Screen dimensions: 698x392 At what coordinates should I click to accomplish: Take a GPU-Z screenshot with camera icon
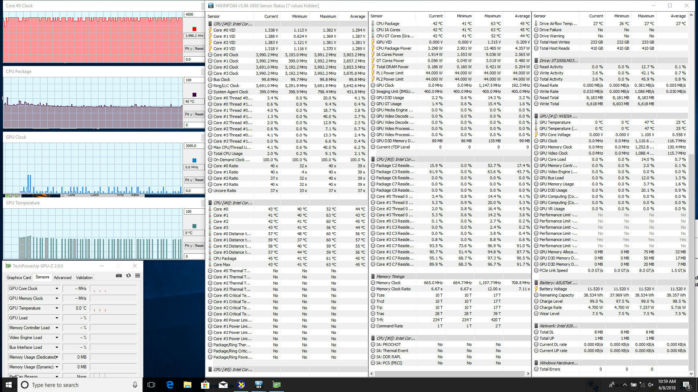[119, 275]
